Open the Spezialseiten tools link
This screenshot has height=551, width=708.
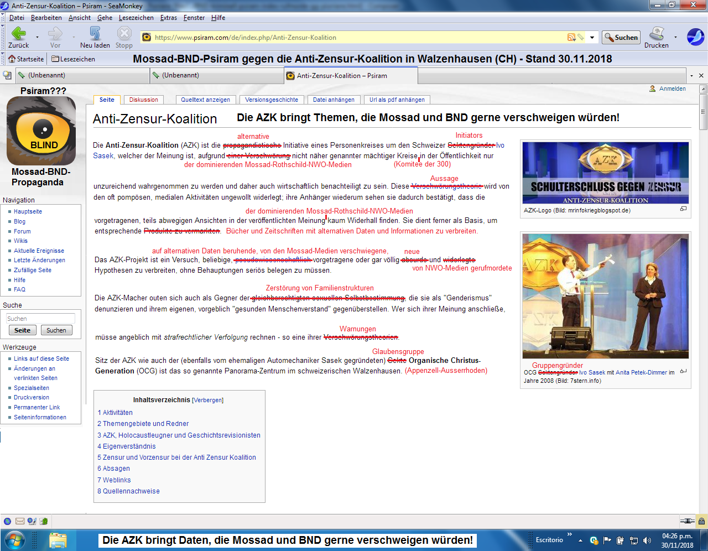click(32, 388)
